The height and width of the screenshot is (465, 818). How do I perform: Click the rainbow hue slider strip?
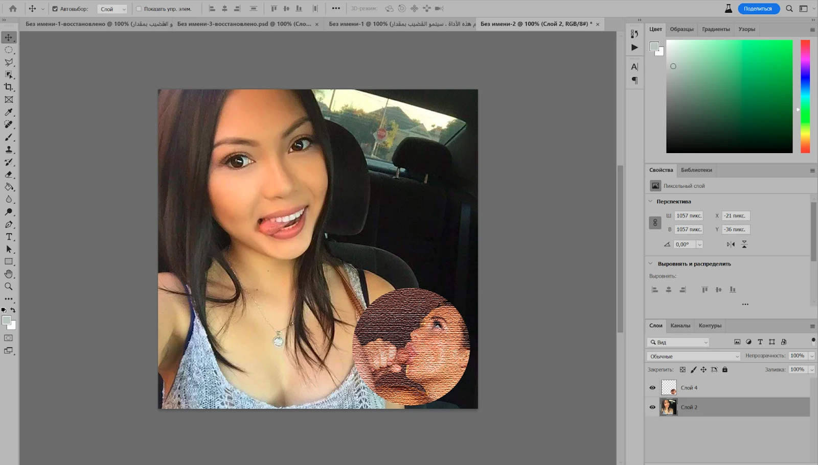click(805, 96)
